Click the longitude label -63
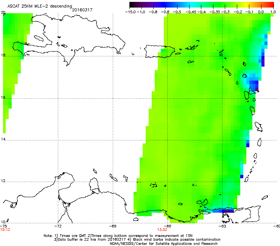The width and height of the screenshot is (280, 246). 222,226
